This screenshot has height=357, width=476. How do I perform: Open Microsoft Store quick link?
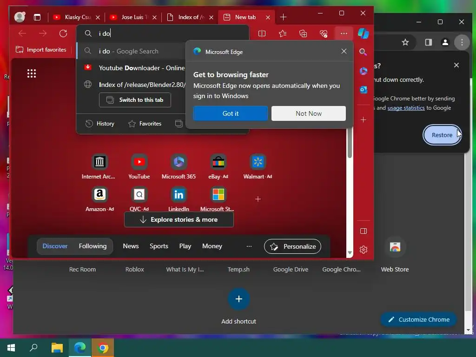pyautogui.click(x=218, y=199)
